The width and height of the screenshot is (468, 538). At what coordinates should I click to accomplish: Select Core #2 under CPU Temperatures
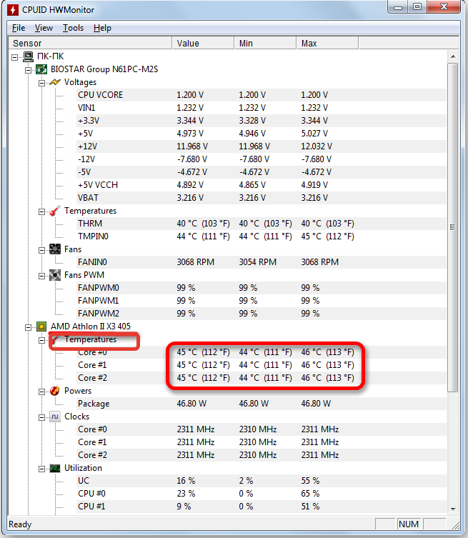pyautogui.click(x=262, y=378)
